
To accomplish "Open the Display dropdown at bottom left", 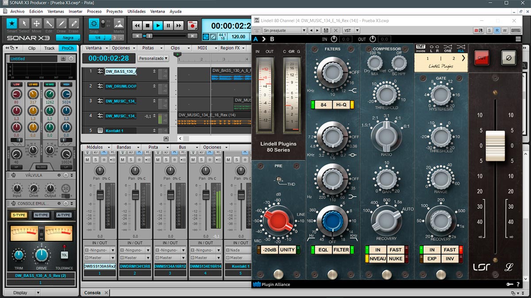I will click(x=23, y=293).
